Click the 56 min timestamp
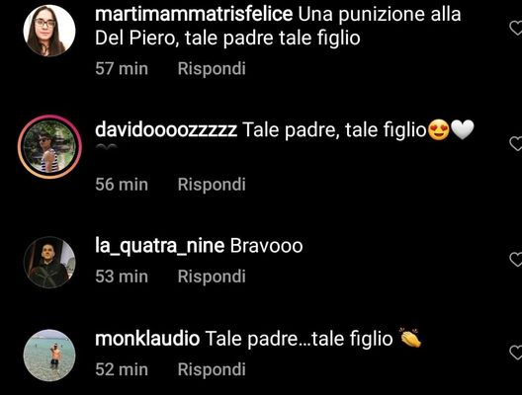The height and width of the screenshot is (395, 522). point(122,185)
